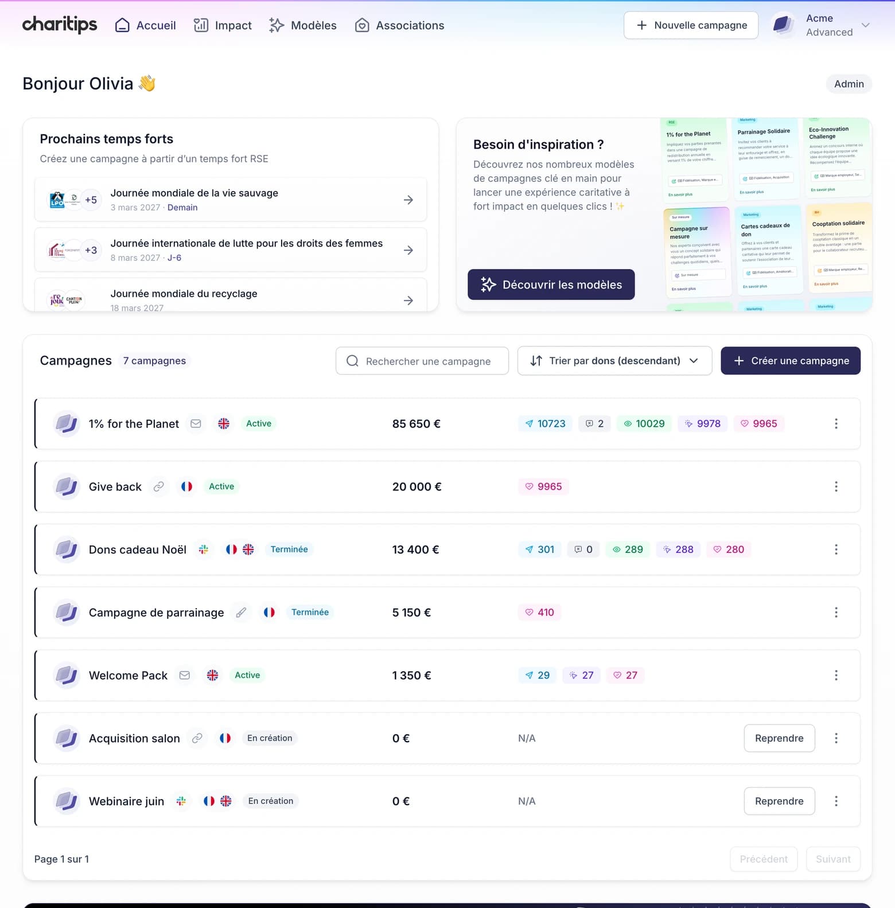Screen dimensions: 895x908
Task: Go to the Accueil menu
Action: pos(145,25)
